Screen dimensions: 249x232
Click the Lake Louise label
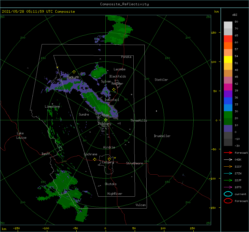[21, 135]
